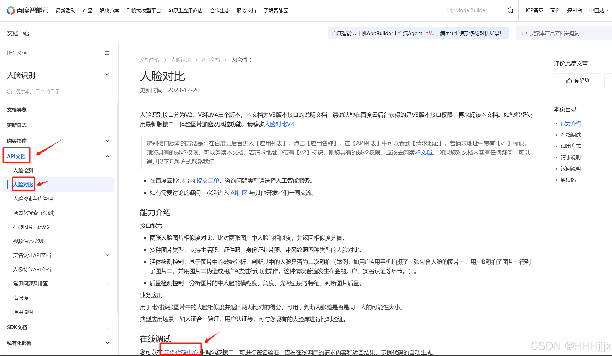Screen dimensions: 612x356
Task: Open the 人脸对比V4 link
Action: [279, 124]
